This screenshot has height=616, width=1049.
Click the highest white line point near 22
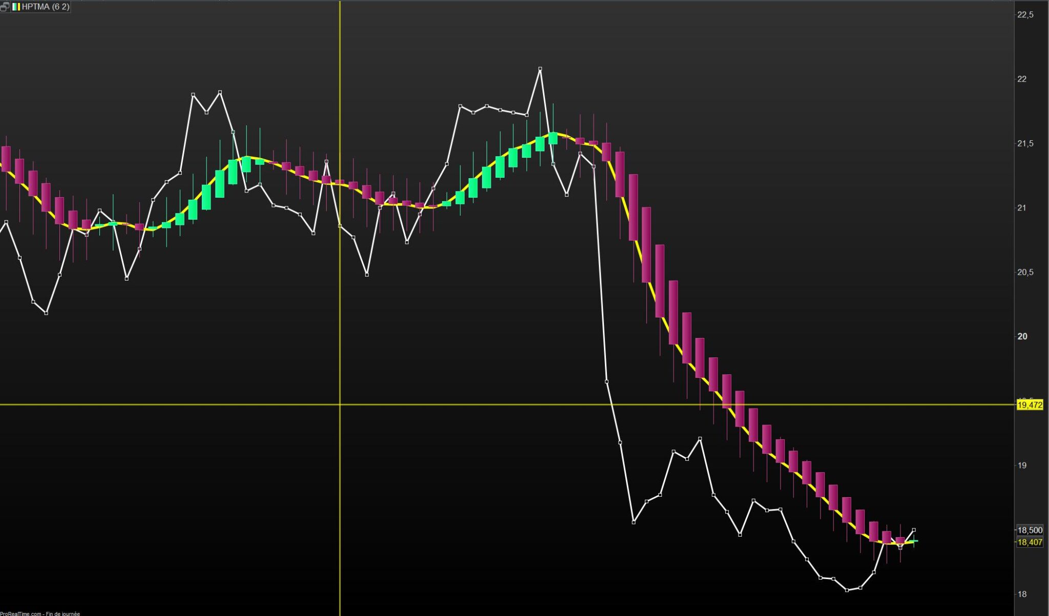540,69
